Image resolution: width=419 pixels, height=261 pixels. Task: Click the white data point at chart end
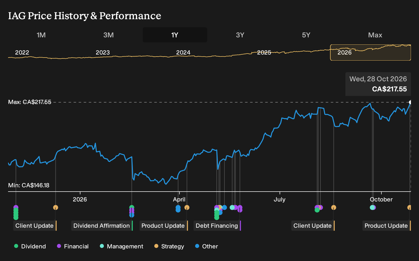(x=410, y=102)
